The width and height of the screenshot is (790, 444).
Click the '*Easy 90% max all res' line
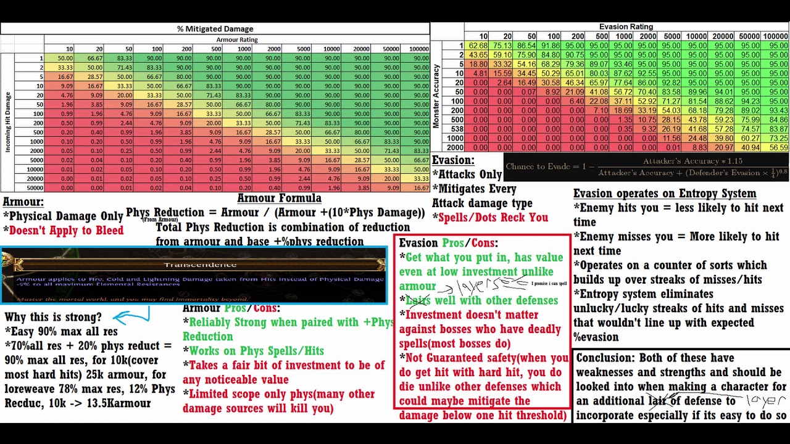(60, 331)
